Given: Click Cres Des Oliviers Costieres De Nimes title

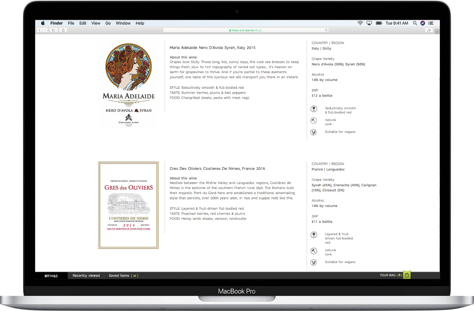Looking at the screenshot, I should point(217,169).
